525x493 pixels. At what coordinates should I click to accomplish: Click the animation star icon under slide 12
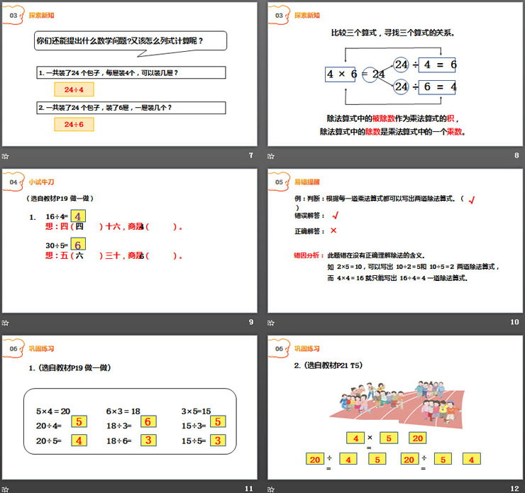point(271,489)
